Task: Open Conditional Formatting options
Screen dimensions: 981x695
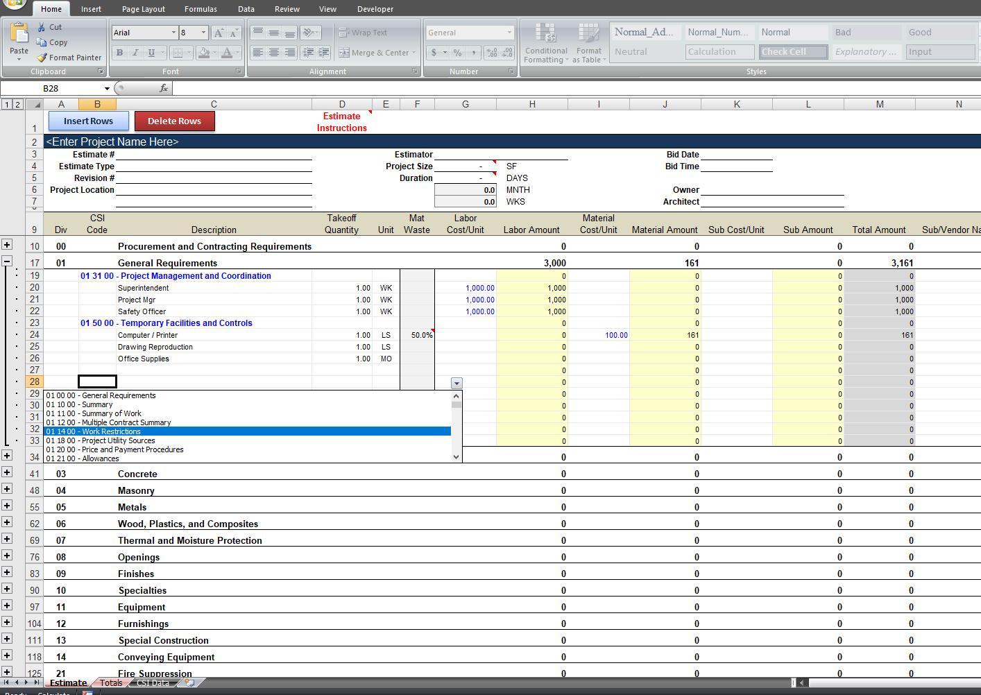Action: [x=545, y=42]
